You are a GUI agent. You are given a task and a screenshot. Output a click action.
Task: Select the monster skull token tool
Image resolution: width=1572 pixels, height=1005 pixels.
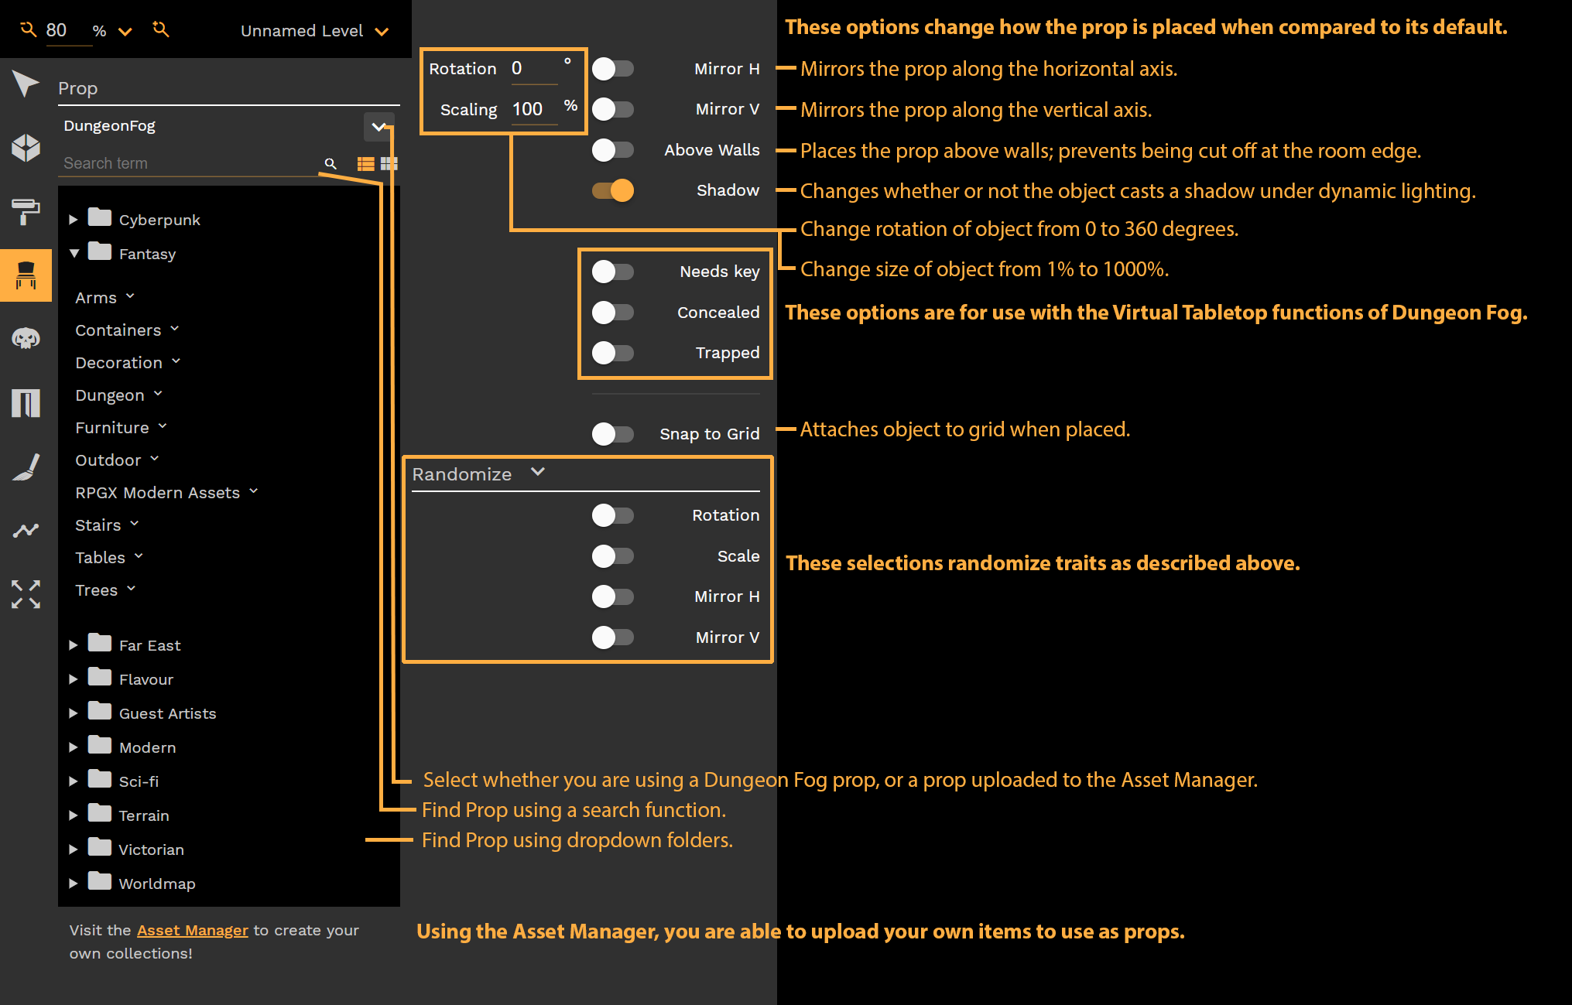[x=26, y=338]
